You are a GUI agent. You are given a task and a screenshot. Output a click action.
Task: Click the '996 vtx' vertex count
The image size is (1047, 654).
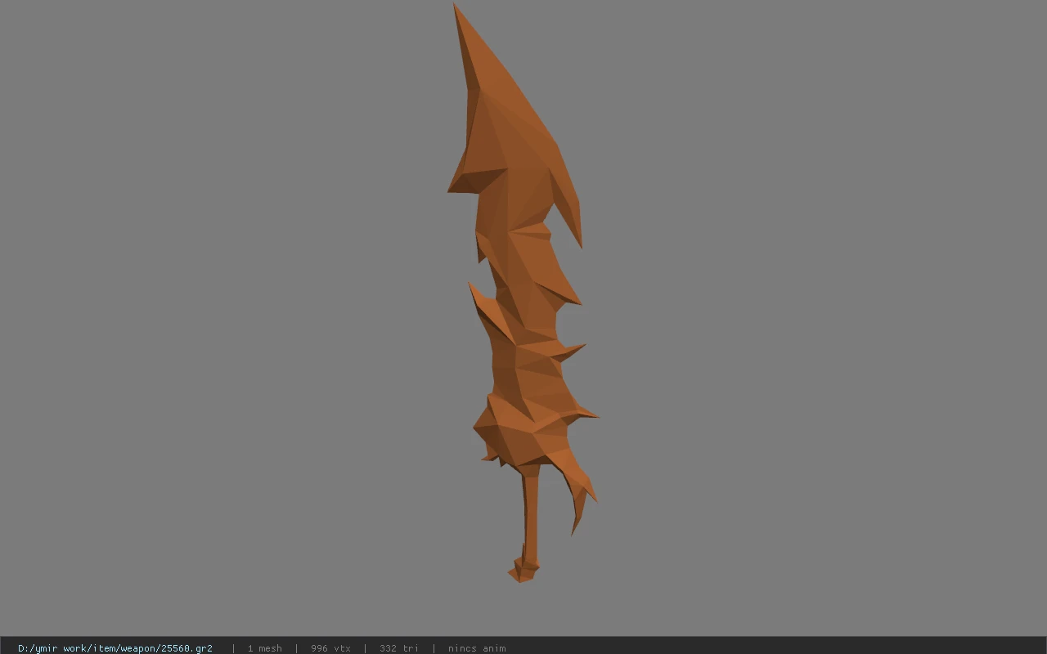point(330,648)
